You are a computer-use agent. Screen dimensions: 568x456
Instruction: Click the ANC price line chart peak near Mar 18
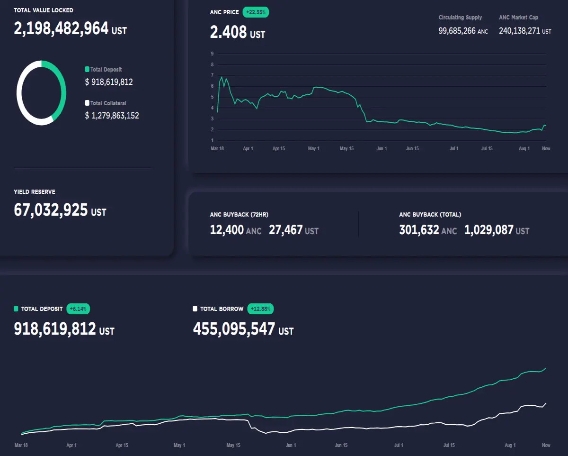pos(222,77)
